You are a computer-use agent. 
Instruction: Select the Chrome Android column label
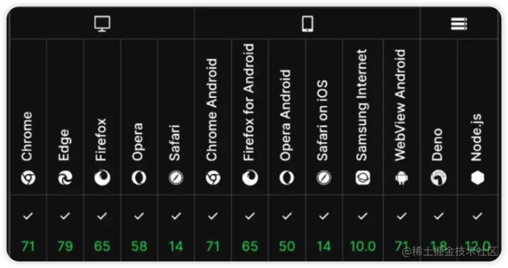[212, 109]
